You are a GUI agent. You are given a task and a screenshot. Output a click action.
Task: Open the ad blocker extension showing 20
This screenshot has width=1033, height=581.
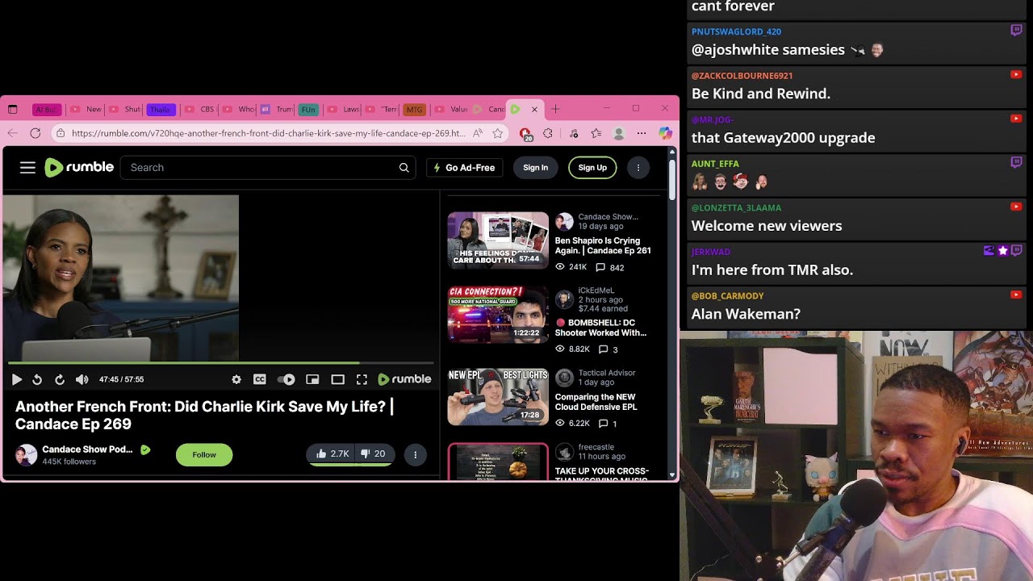tap(526, 134)
